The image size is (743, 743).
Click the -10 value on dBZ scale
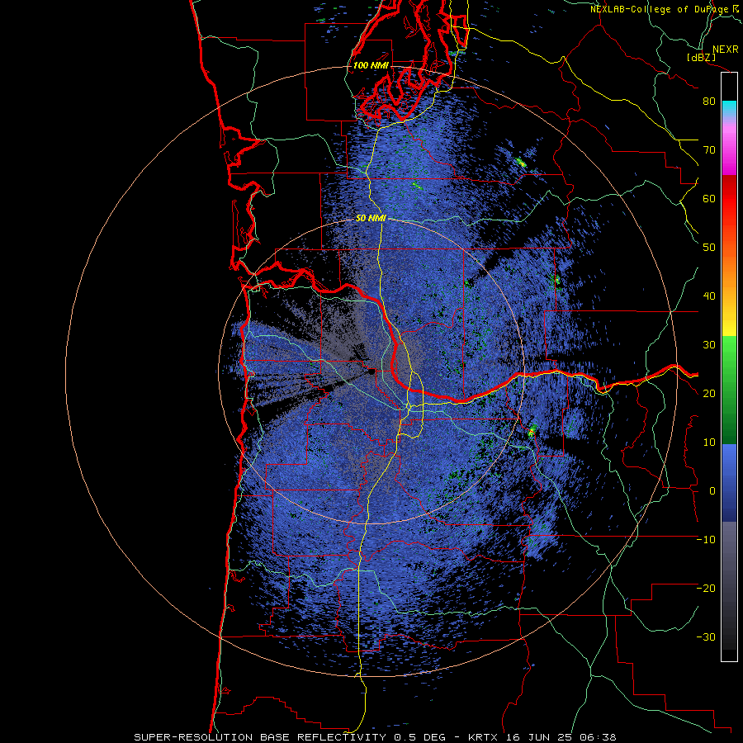pos(706,539)
